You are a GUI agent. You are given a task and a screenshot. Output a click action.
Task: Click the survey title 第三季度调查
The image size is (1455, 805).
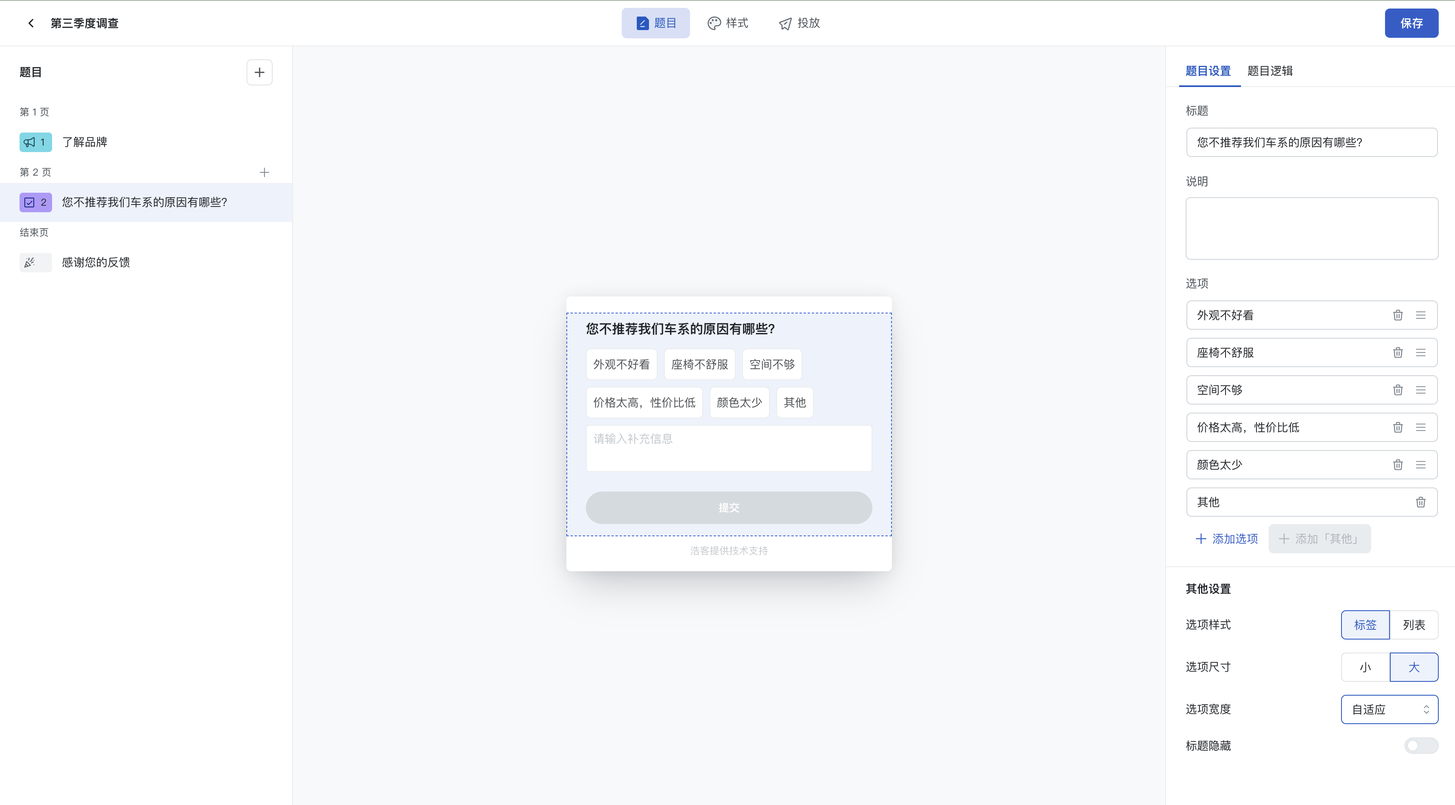point(85,23)
